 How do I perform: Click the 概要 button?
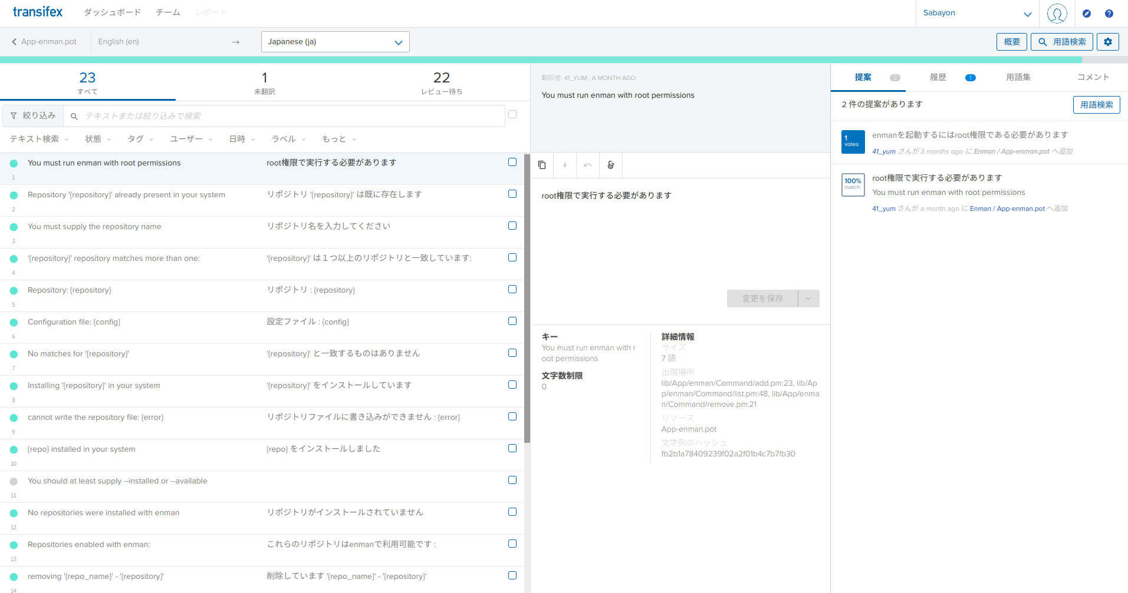click(x=1011, y=42)
